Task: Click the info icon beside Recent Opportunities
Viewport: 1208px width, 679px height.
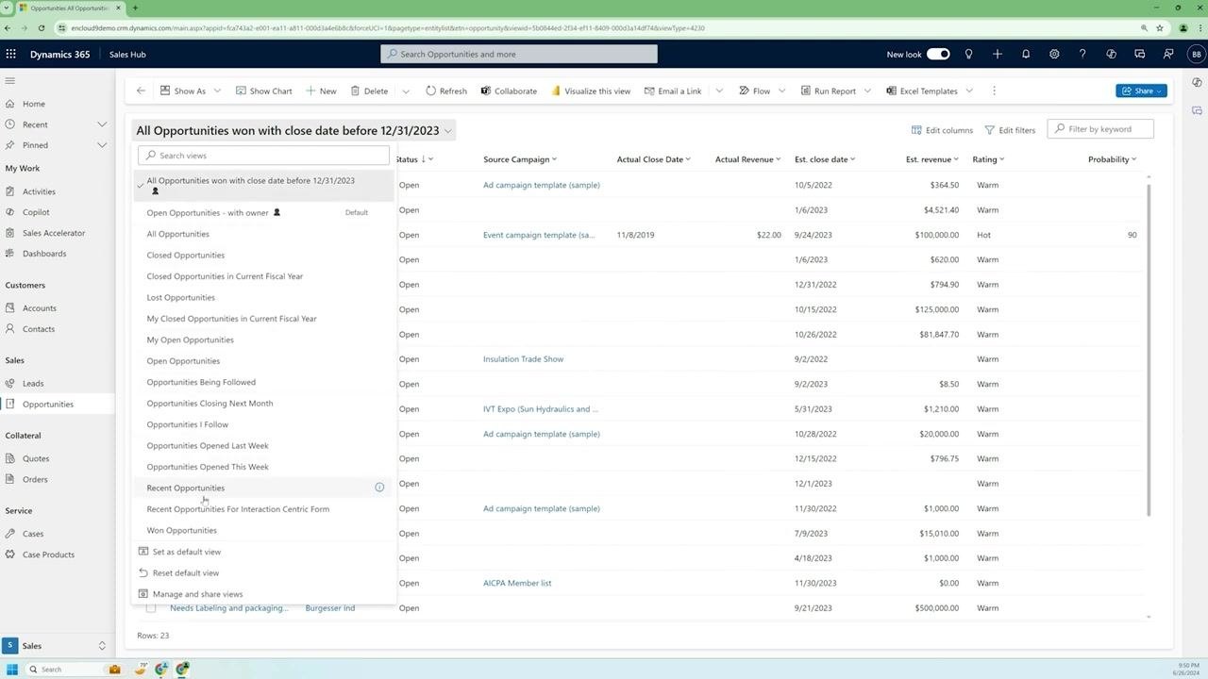Action: [x=379, y=488]
